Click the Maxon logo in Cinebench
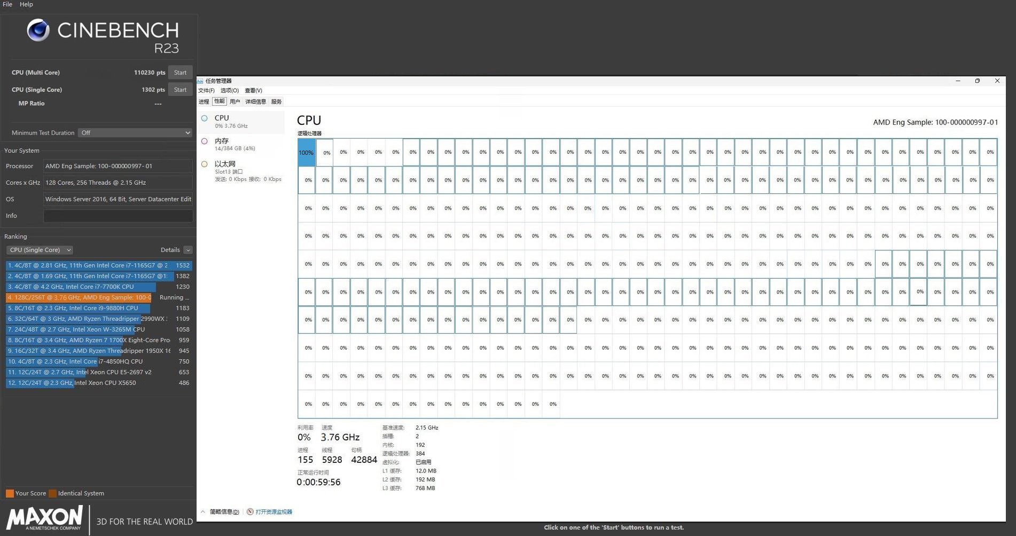Screen dimensions: 1016x536 tap(45, 518)
